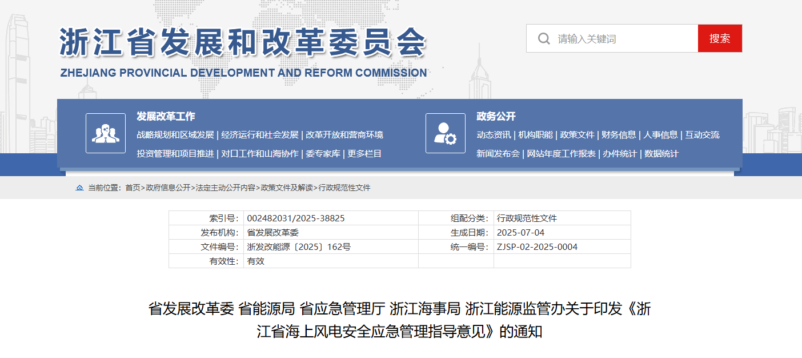Click the 发展改革工作 people icon

(106, 133)
